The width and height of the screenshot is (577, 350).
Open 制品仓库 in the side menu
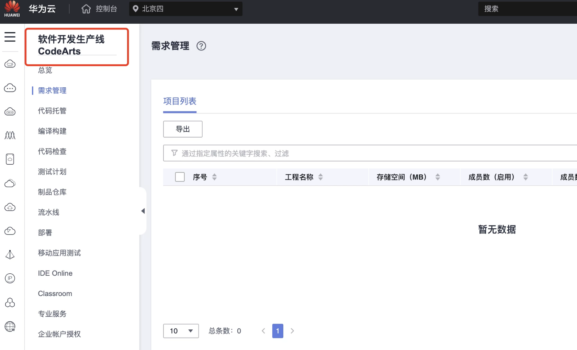52,192
